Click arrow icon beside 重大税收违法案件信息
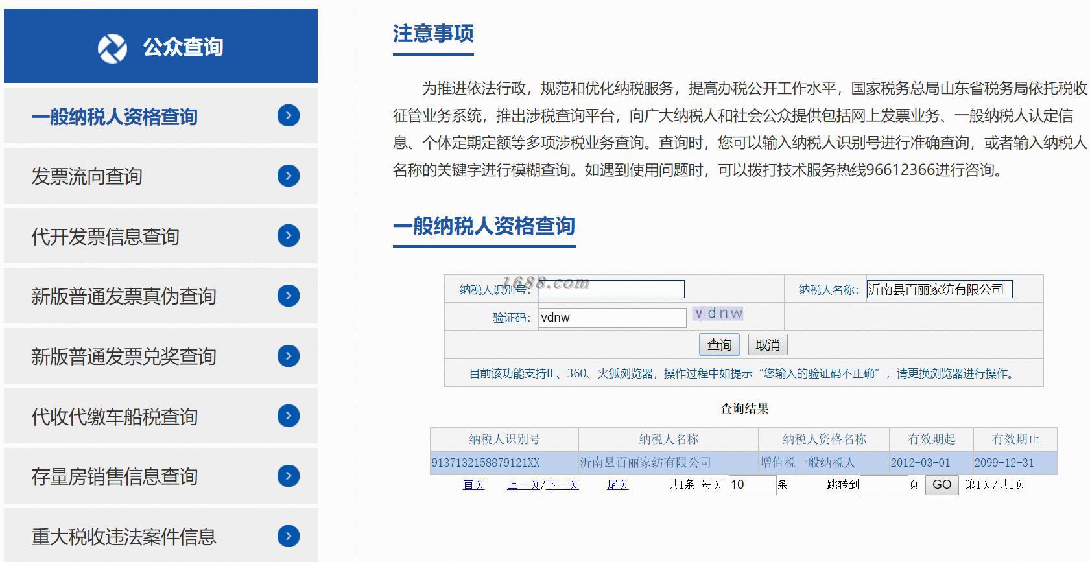This screenshot has height=562, width=1090. [289, 536]
